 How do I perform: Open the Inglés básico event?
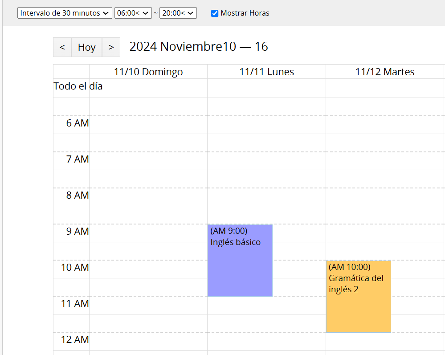pos(240,260)
